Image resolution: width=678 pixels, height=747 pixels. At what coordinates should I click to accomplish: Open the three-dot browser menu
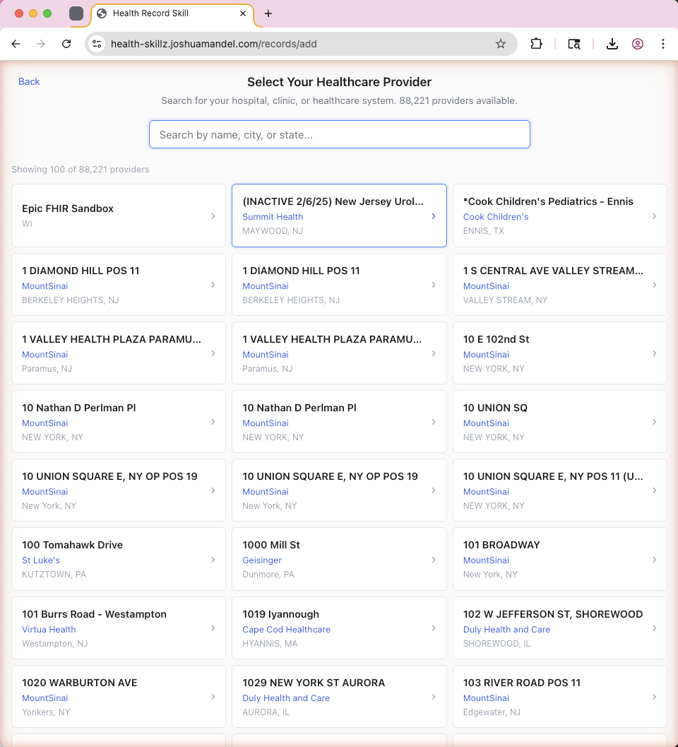tap(662, 44)
